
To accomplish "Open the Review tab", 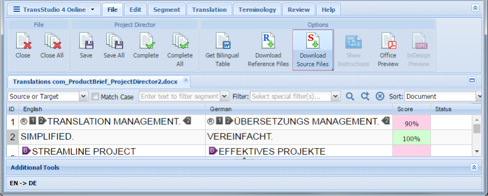I will point(299,10).
